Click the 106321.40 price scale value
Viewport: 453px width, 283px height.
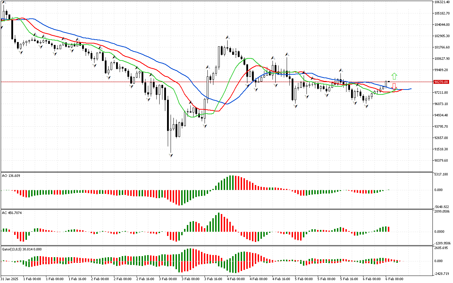point(442,2)
